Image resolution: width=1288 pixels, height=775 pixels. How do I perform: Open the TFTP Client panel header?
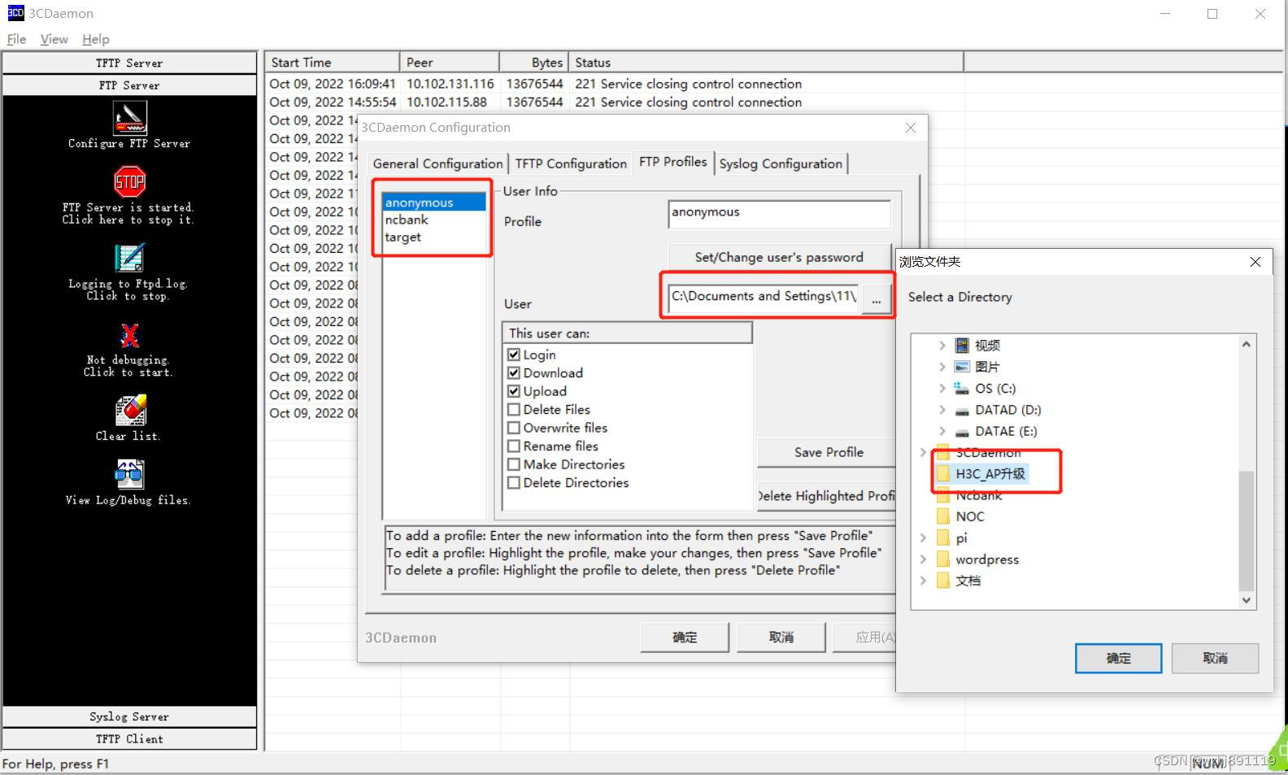[x=129, y=738]
